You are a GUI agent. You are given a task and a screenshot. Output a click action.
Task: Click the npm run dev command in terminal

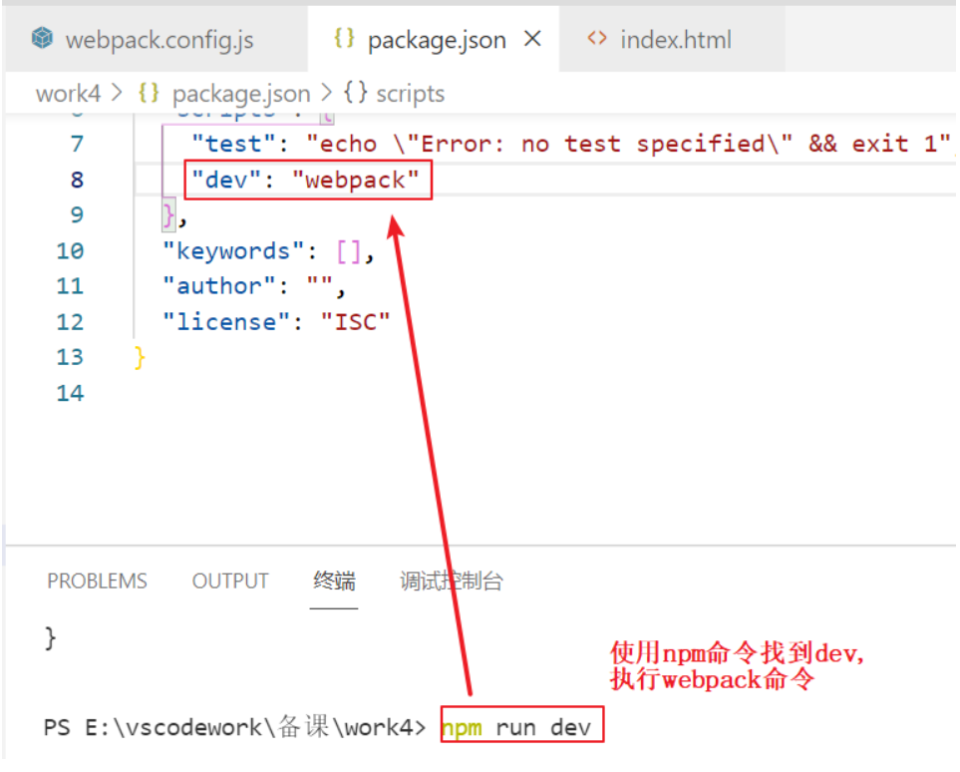[x=516, y=727]
